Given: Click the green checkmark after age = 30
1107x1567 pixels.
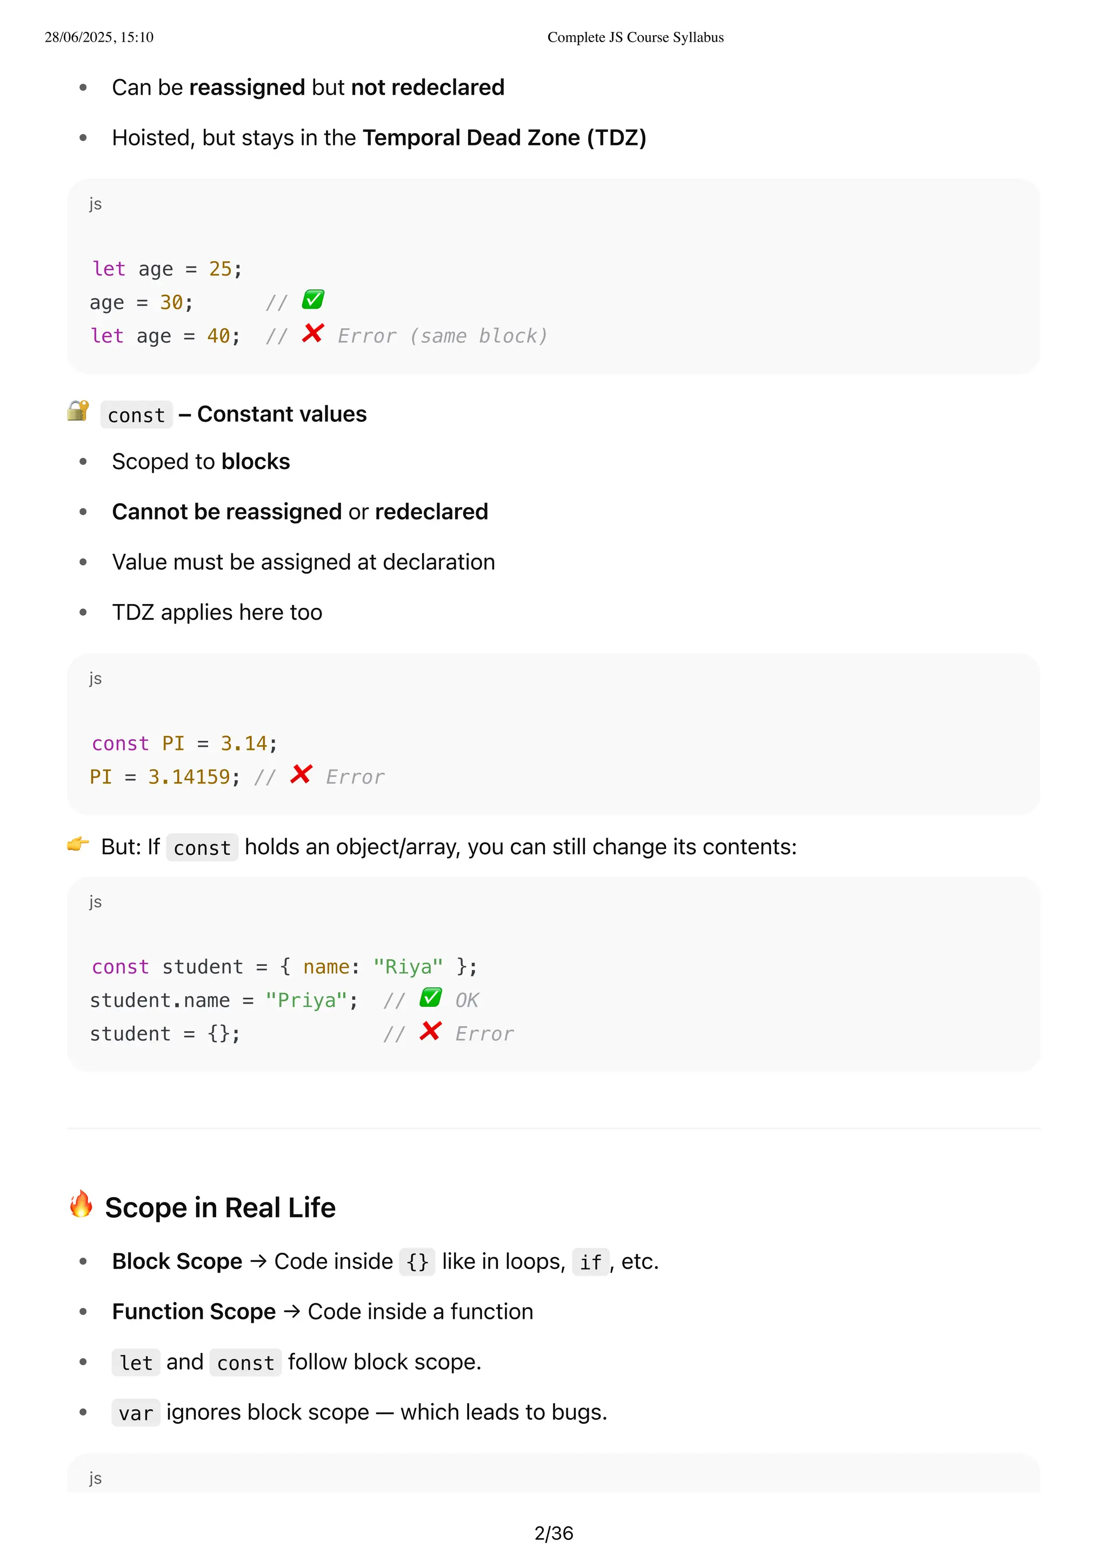Looking at the screenshot, I should tap(313, 300).
